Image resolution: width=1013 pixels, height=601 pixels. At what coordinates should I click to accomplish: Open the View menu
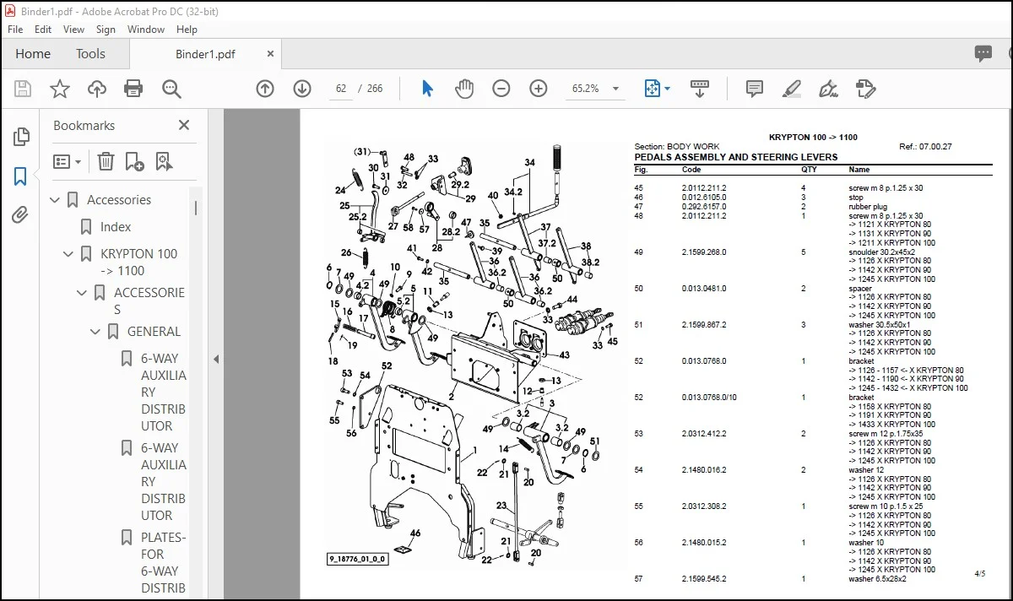73,29
